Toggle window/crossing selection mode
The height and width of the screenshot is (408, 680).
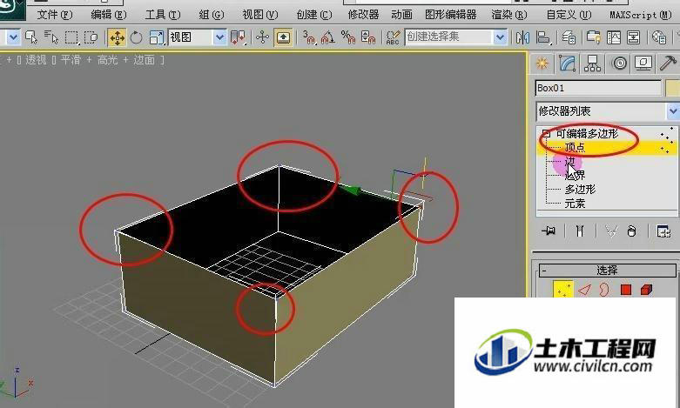click(x=91, y=37)
